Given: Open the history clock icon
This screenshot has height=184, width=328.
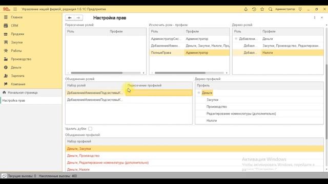Looking at the screenshot, I should tap(254, 9).
